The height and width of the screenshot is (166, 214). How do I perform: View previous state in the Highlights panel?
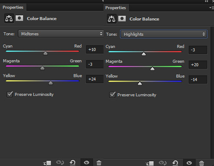[x=163, y=163]
